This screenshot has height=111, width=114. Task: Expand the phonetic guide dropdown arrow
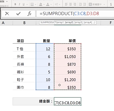(60, 4)
